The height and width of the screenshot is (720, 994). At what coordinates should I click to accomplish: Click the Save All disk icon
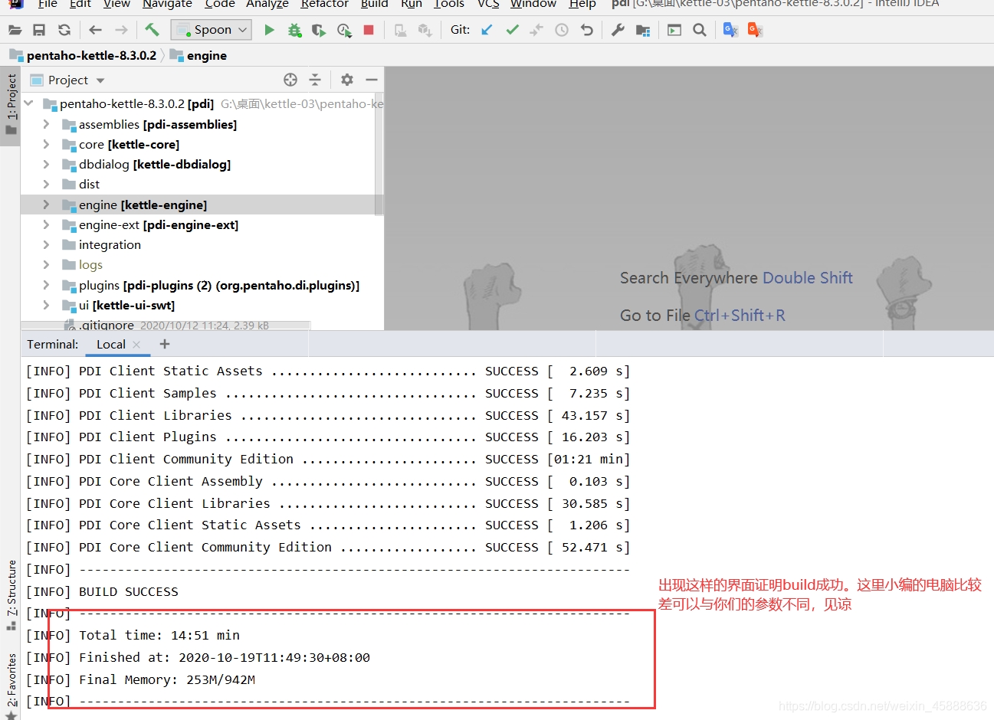[x=39, y=30]
